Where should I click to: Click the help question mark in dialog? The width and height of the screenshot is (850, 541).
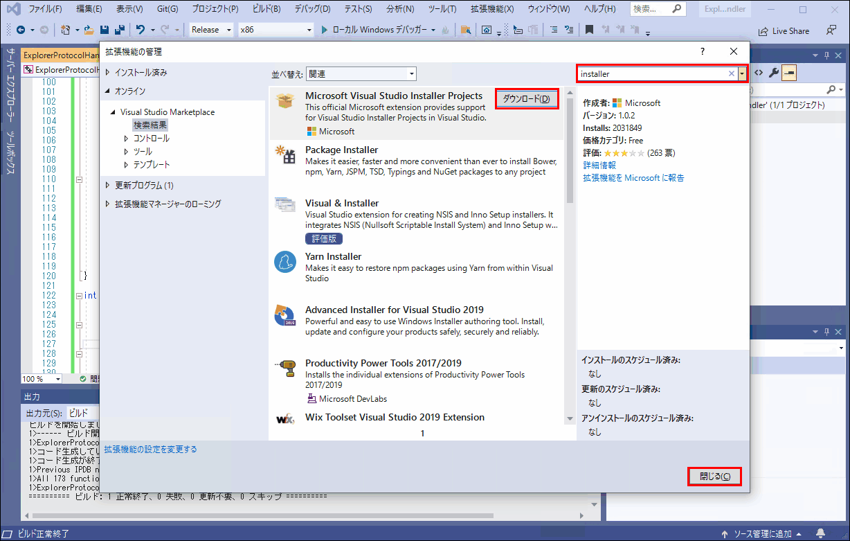pos(703,51)
